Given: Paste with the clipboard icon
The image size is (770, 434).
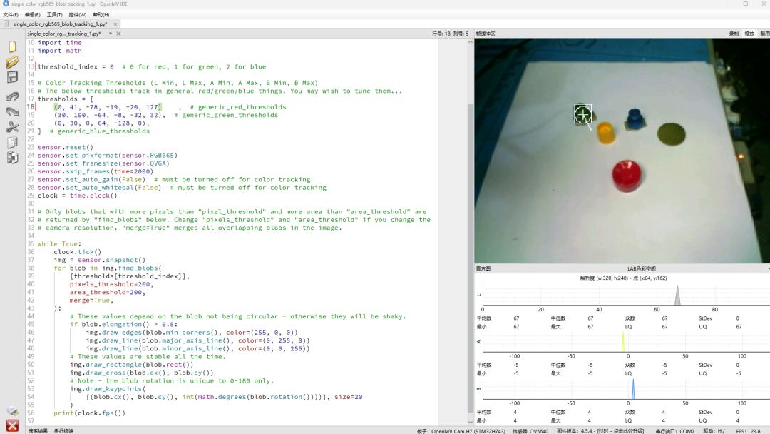Looking at the screenshot, I should (12, 158).
